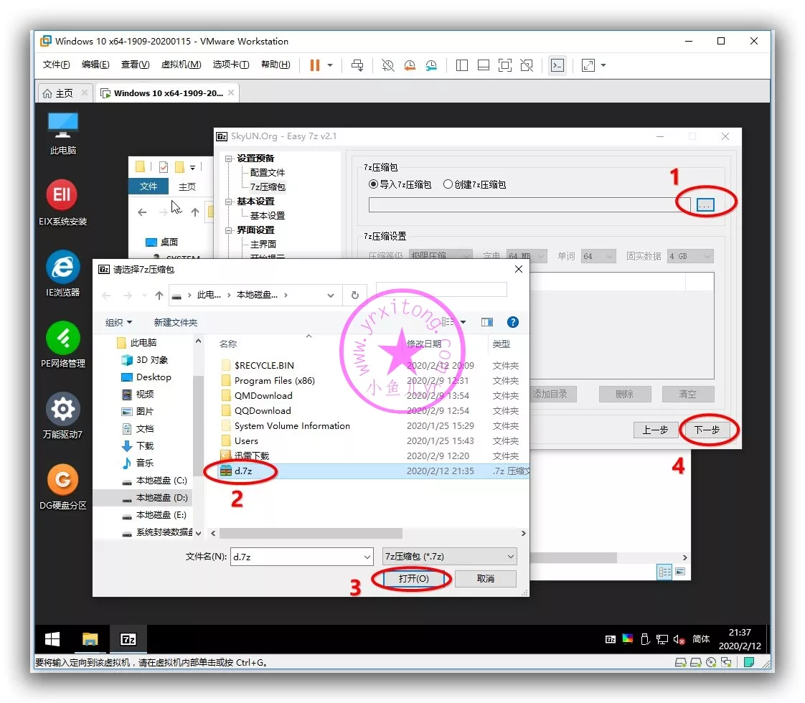Launch the IE browser desktop icon
Viewport: 805px width, 703px height.
click(62, 267)
